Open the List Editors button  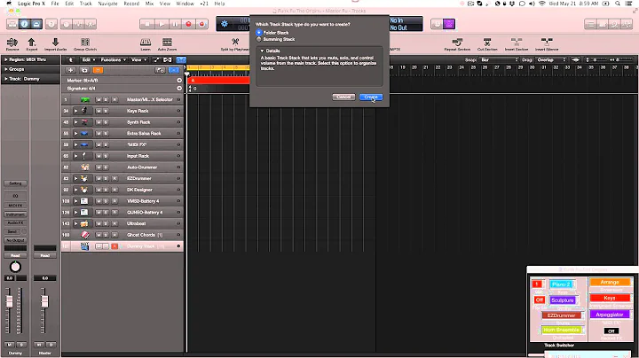click(x=590, y=25)
